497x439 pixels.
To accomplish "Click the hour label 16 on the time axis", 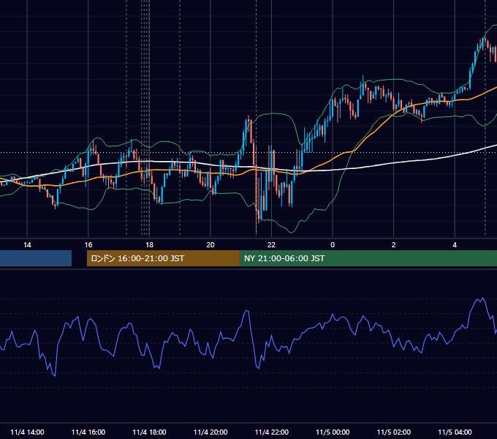I will 88,245.
